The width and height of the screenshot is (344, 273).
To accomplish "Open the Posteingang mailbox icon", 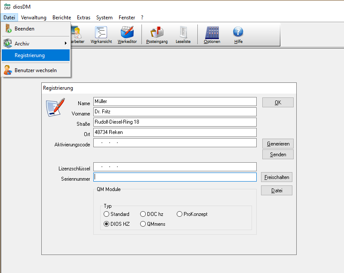I will (157, 34).
